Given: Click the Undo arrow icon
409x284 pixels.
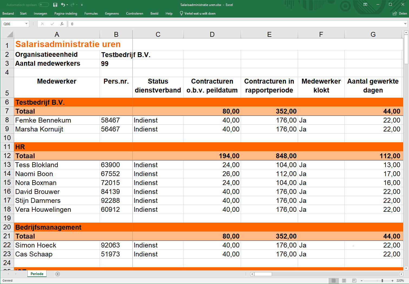Looking at the screenshot, I should (63, 5).
